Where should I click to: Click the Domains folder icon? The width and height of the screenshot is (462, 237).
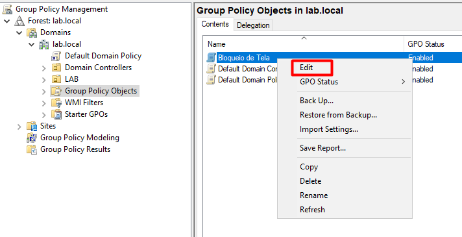(32, 32)
